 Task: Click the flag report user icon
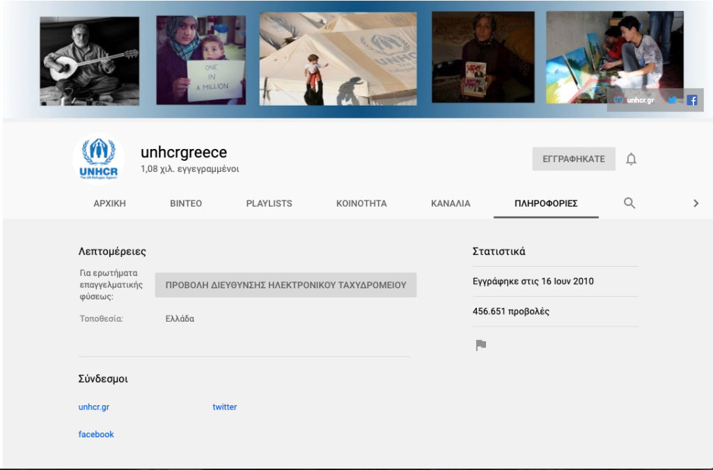[x=480, y=345]
